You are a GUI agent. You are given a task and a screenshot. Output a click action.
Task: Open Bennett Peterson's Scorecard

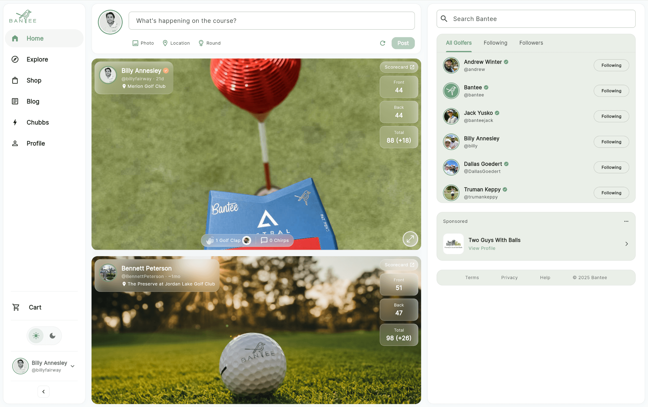pos(399,265)
